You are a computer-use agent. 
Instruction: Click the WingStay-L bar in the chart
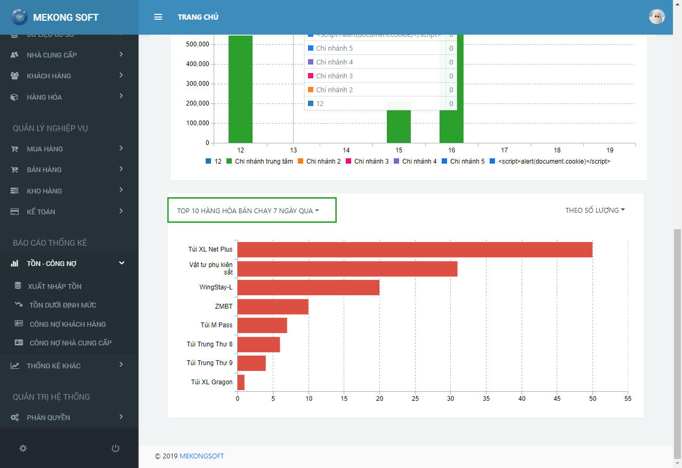point(308,287)
